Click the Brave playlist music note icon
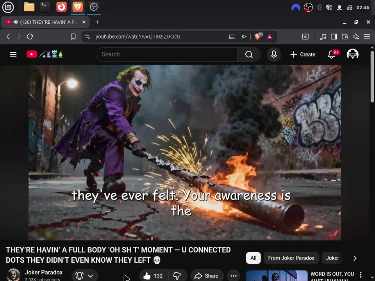Screen dimensions: 375x281 (x=323, y=37)
